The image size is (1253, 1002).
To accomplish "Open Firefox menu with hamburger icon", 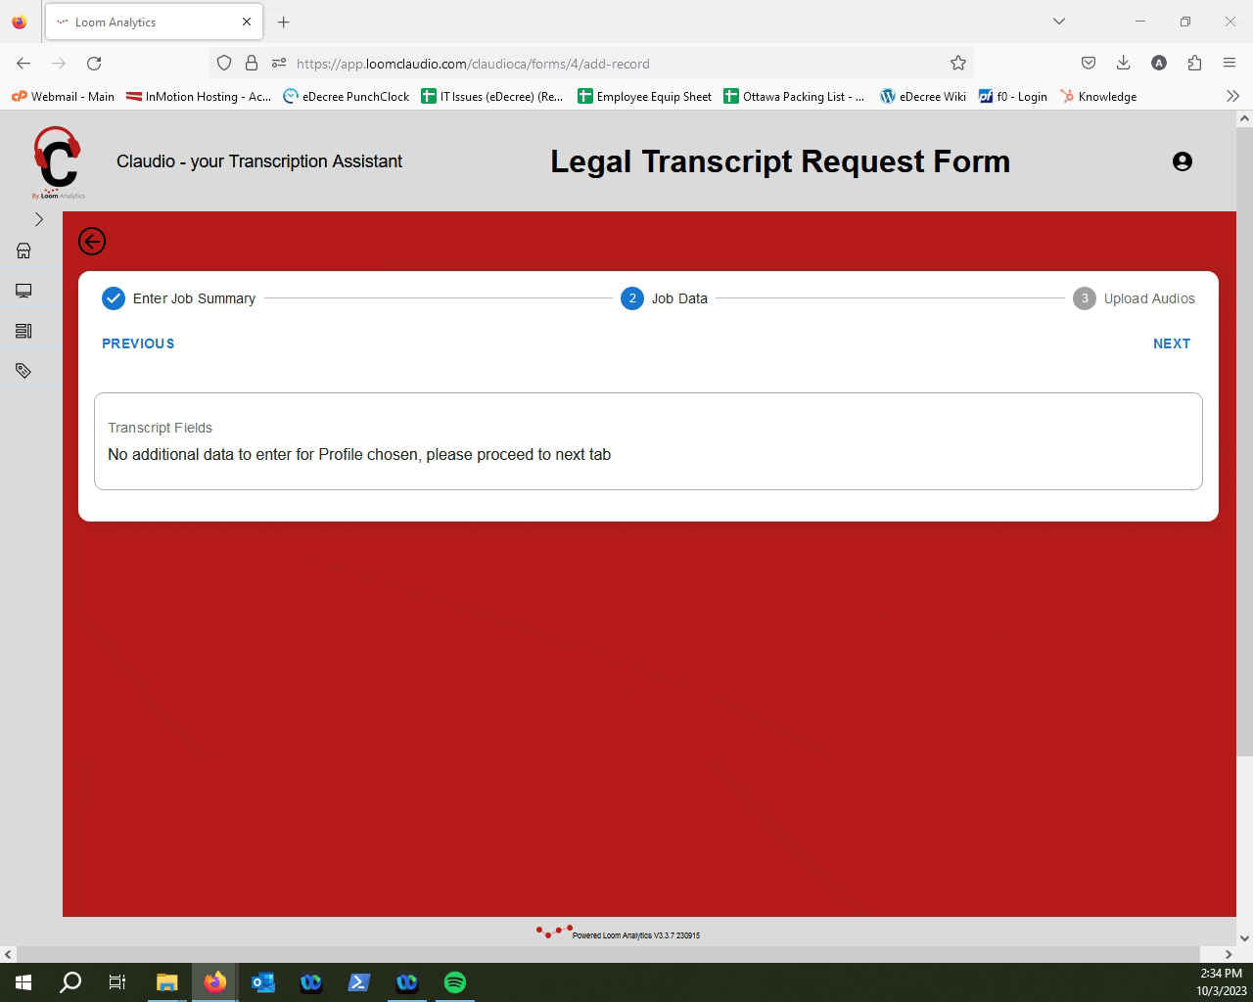I will [1230, 63].
